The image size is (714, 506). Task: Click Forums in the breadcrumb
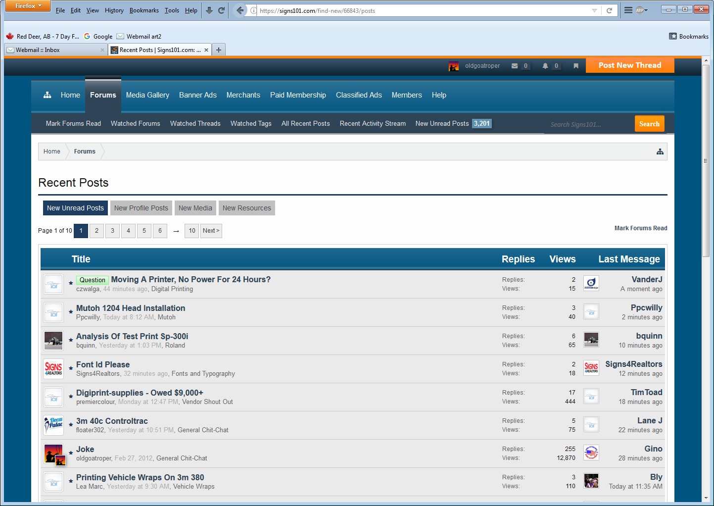coord(85,152)
